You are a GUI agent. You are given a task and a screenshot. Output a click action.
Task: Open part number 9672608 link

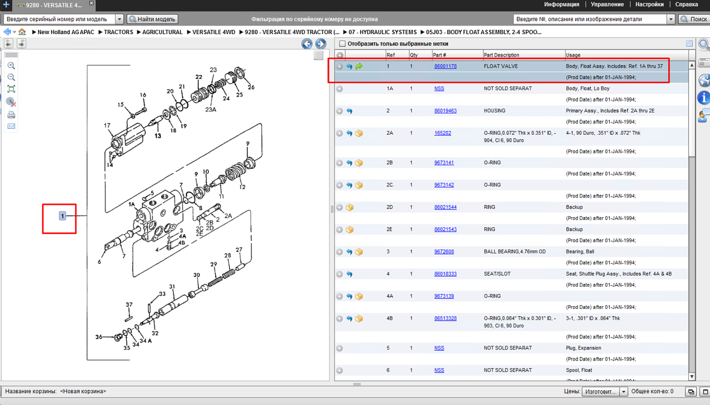click(444, 252)
